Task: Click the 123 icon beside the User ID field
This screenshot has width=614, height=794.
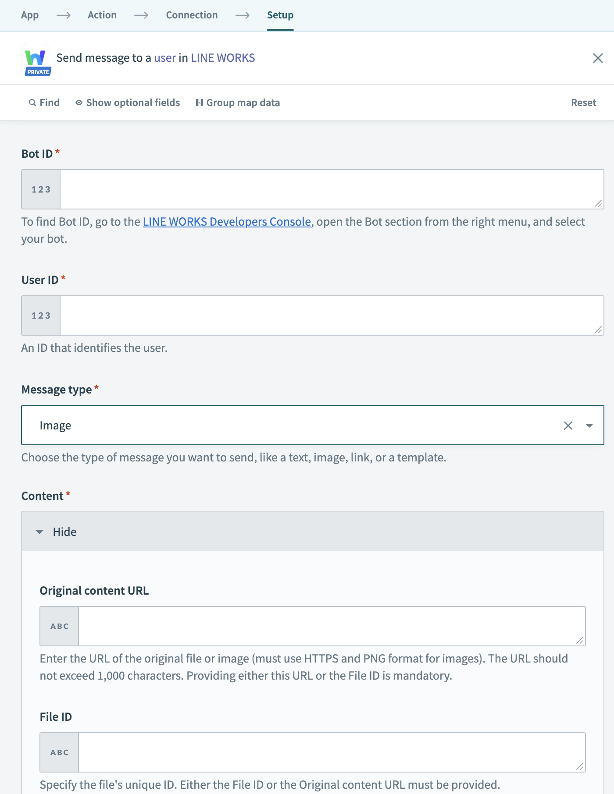Action: [x=40, y=315]
